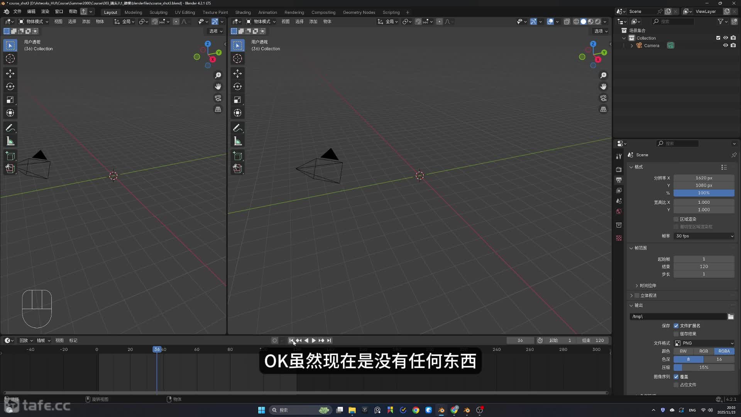Image resolution: width=741 pixels, height=417 pixels.
Task: Click the 3D cursor tool in left viewport
Action: click(10, 59)
